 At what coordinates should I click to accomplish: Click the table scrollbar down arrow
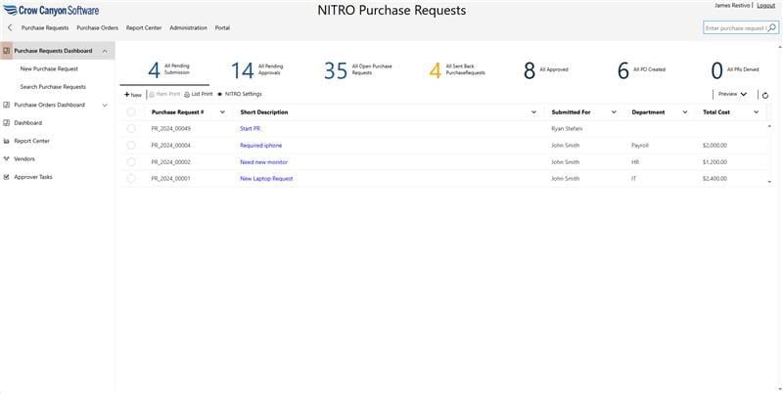(769, 182)
